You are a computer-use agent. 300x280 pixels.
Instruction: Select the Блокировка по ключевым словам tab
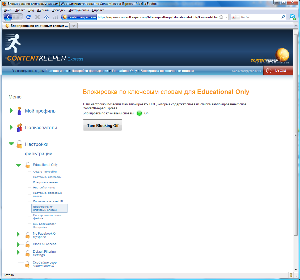tap(36, 25)
